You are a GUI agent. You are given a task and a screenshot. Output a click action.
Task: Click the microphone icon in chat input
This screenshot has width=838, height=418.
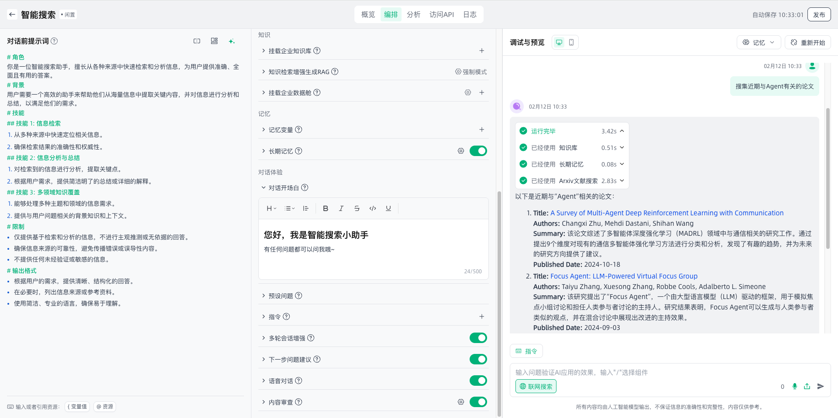pyautogui.click(x=794, y=386)
